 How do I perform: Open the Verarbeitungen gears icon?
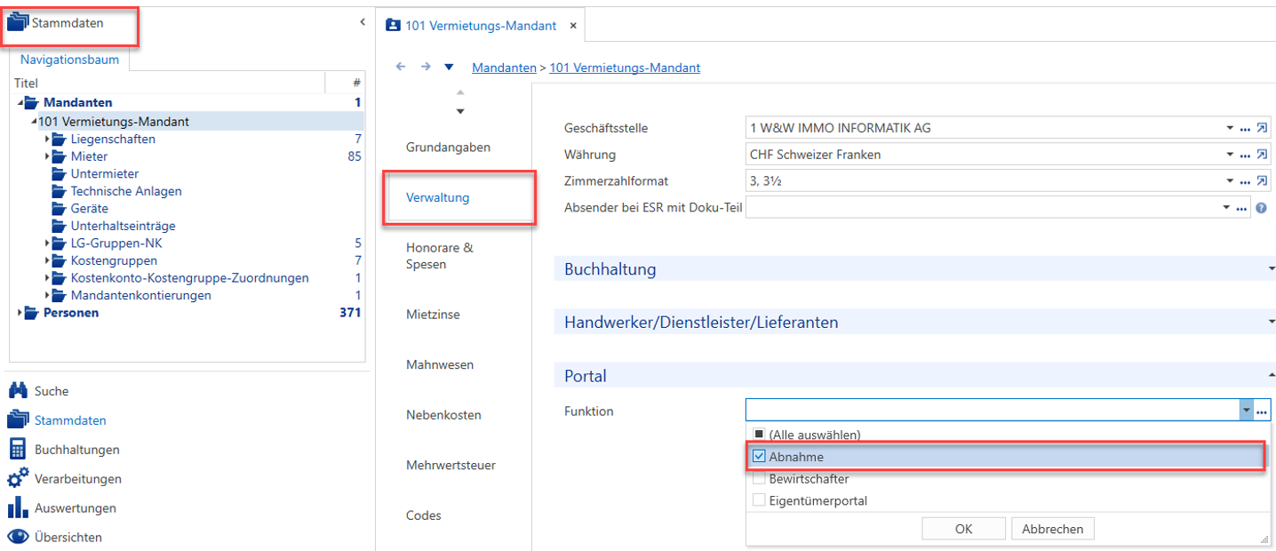point(18,478)
